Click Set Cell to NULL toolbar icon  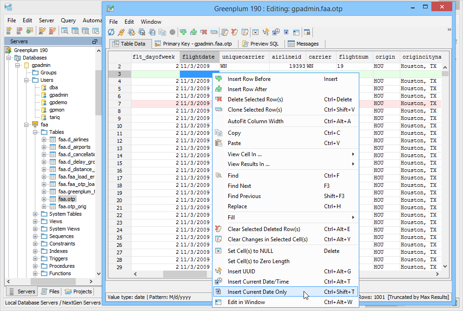255,32
